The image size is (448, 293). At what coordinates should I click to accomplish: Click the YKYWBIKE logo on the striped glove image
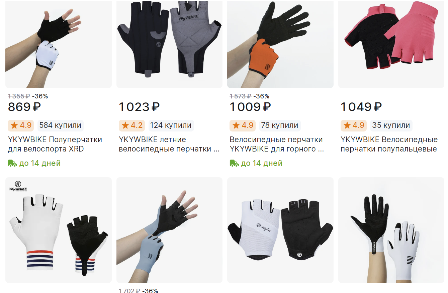click(x=18, y=186)
